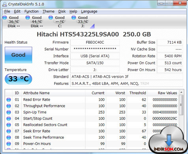This screenshot has height=154, width=188.
Task: Click the Raw Values column header
Action: click(x=163, y=93)
